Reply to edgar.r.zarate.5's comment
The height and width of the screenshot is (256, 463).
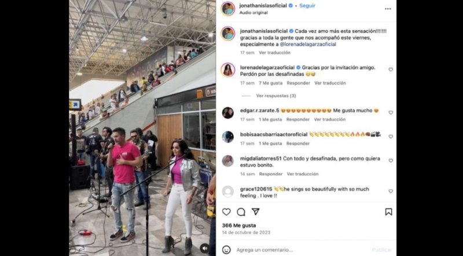pos(298,119)
